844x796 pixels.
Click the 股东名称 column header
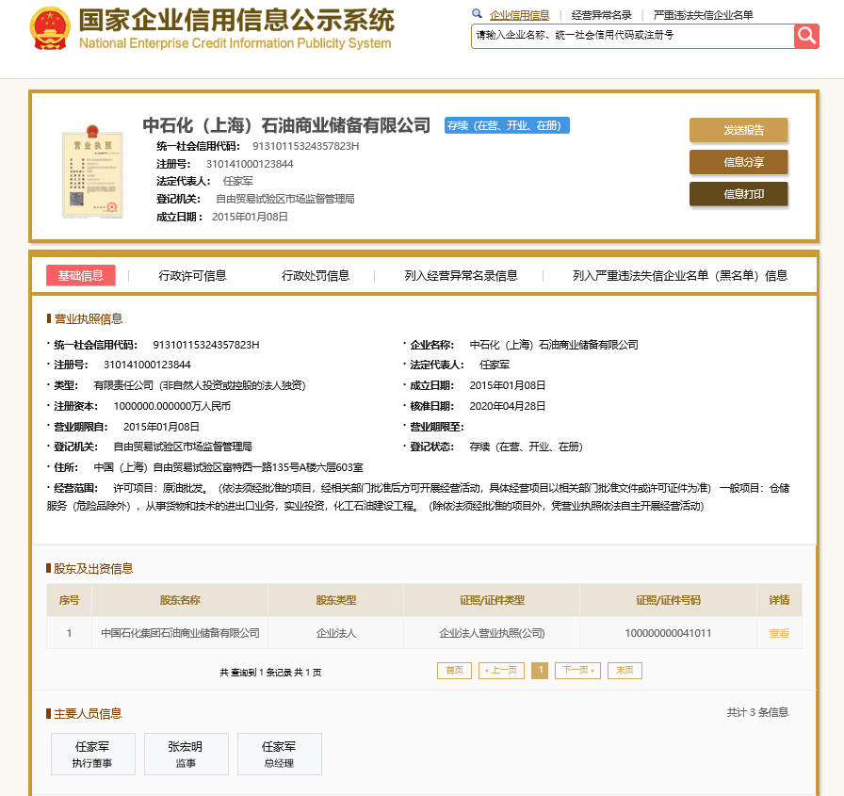tap(180, 600)
